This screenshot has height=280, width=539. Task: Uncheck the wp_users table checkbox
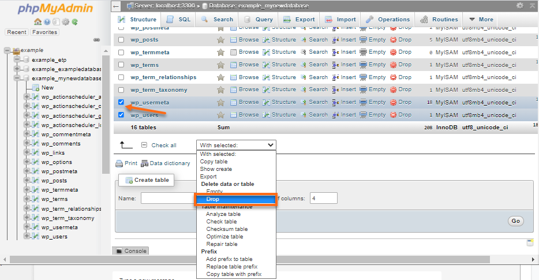(x=121, y=115)
